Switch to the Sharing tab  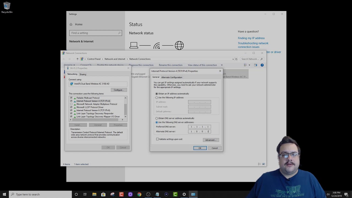pos(83,74)
